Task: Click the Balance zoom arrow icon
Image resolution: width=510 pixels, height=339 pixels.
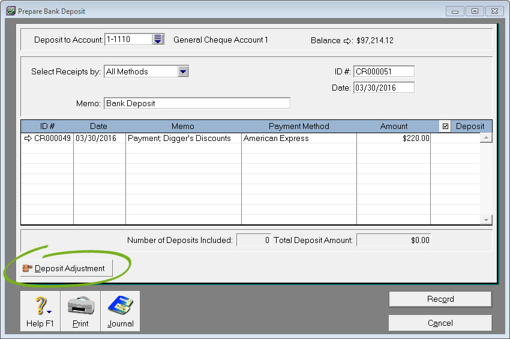Action: click(347, 41)
